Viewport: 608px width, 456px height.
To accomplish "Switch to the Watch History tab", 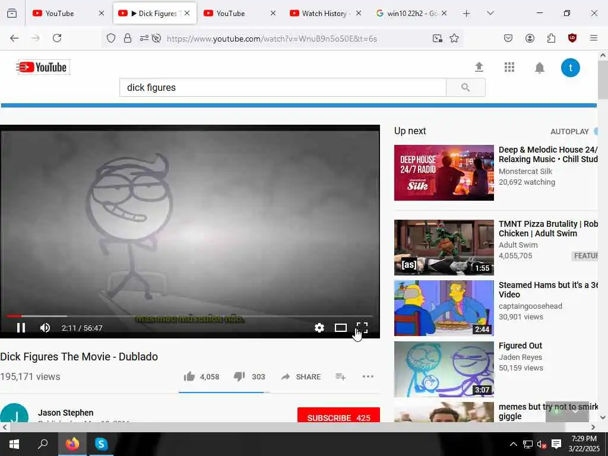I will click(x=319, y=13).
